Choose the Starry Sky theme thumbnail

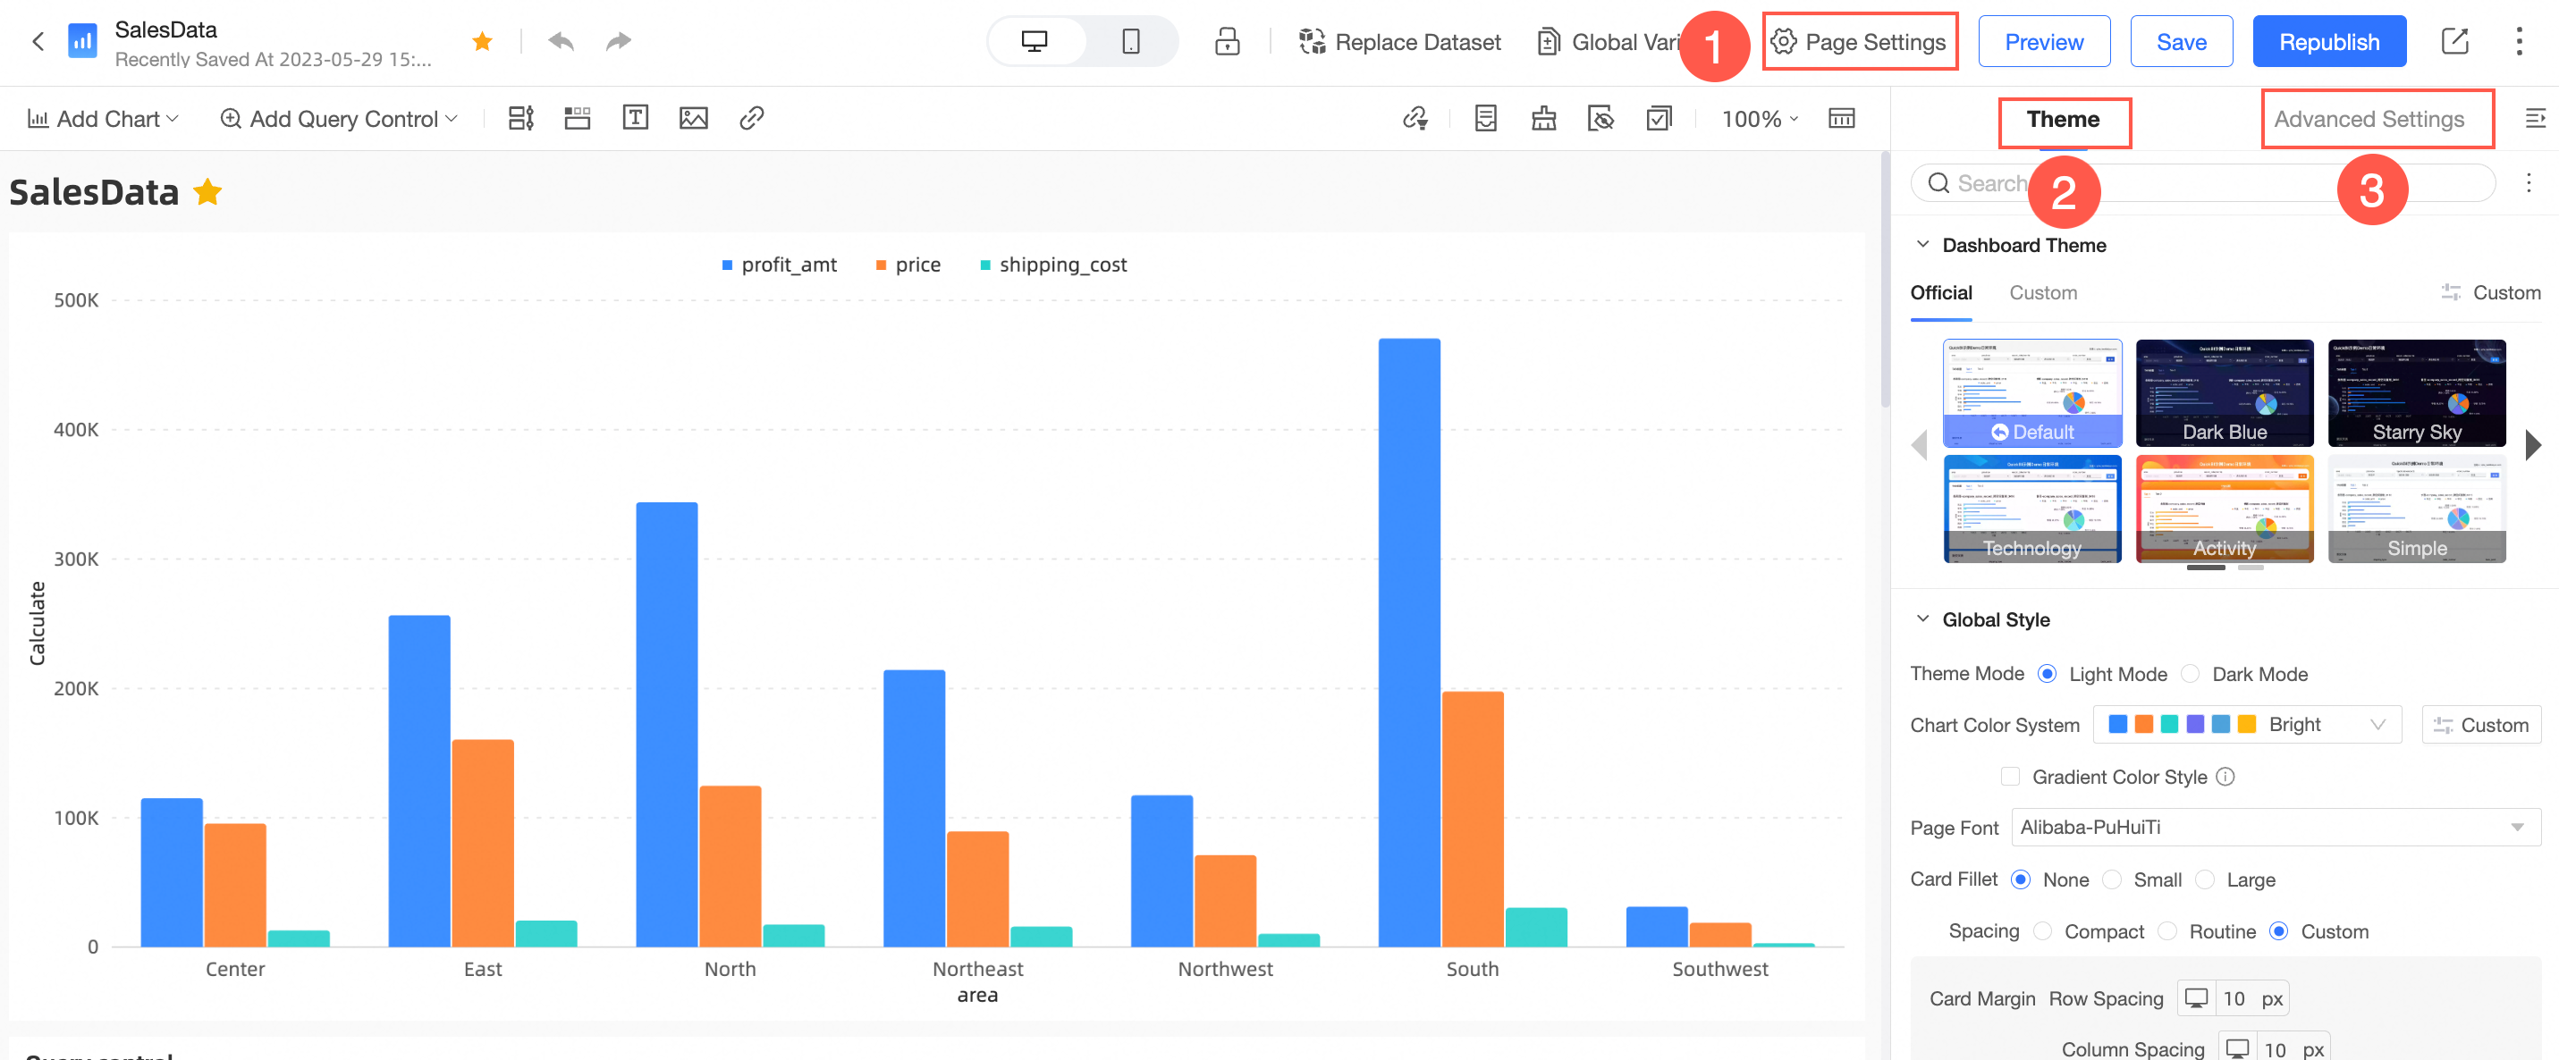click(x=2416, y=393)
